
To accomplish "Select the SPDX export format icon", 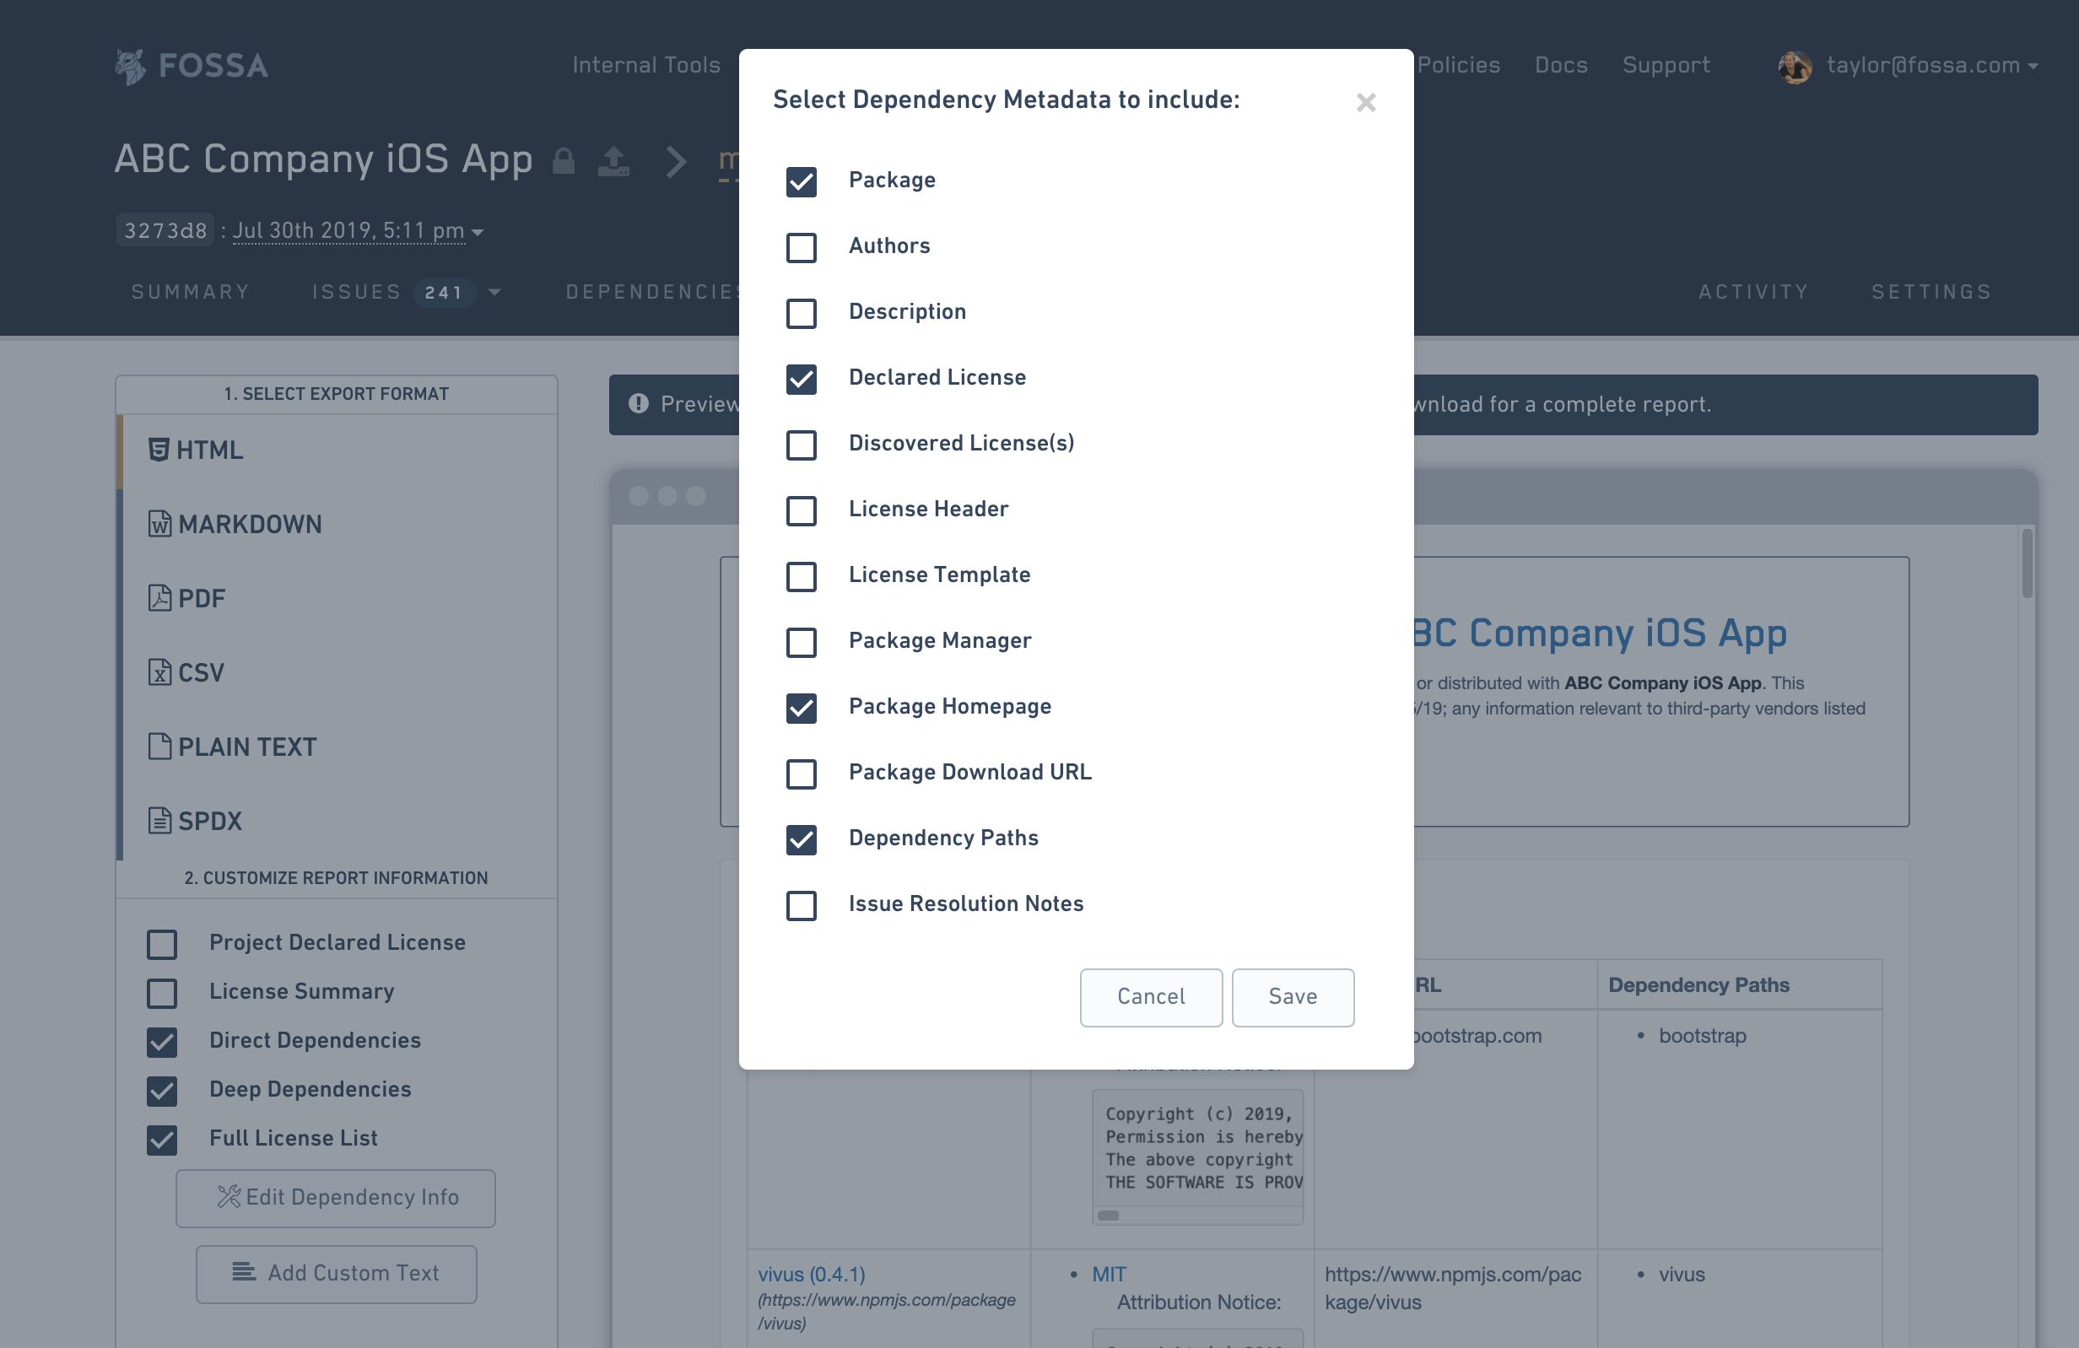I will pyautogui.click(x=159, y=821).
